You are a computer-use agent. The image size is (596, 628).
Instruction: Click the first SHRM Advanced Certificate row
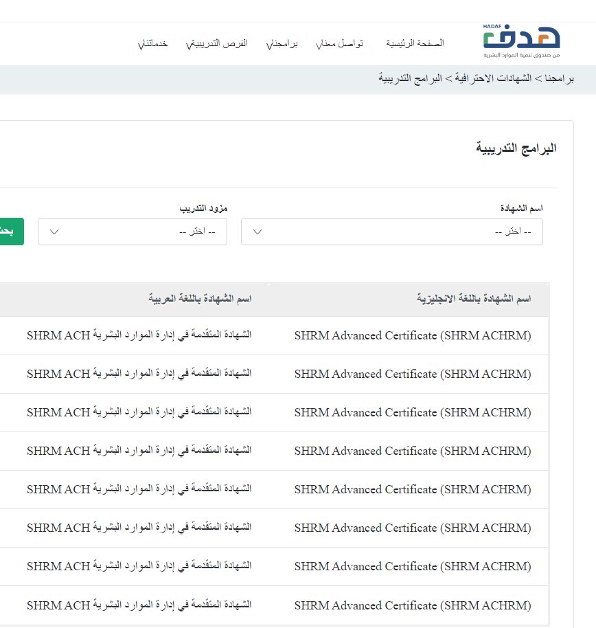tap(275, 335)
